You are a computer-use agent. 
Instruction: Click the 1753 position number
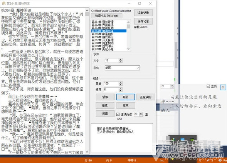119,119
